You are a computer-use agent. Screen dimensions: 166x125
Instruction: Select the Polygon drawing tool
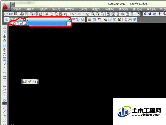click(5, 121)
